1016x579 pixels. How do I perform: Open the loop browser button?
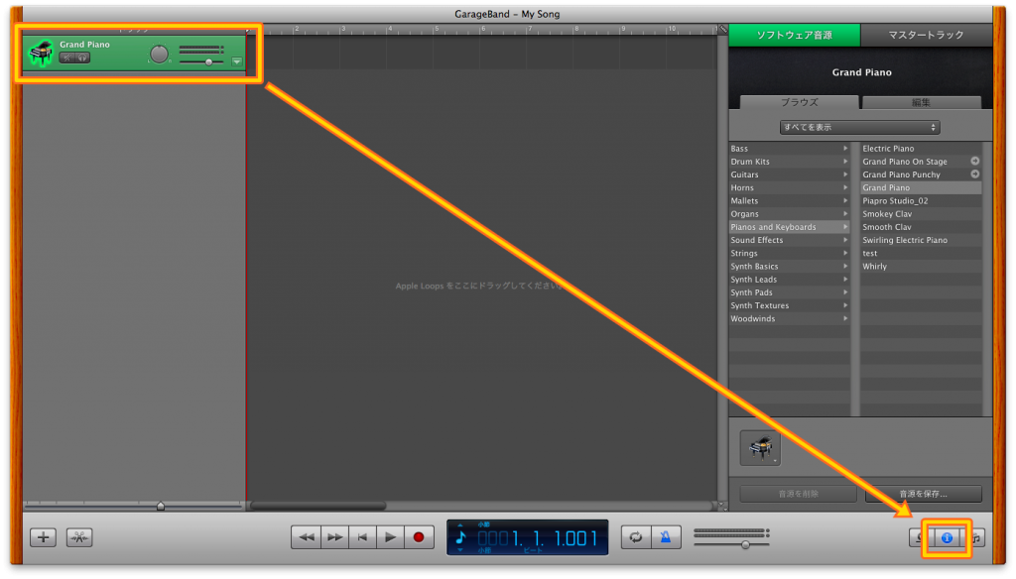(x=922, y=537)
